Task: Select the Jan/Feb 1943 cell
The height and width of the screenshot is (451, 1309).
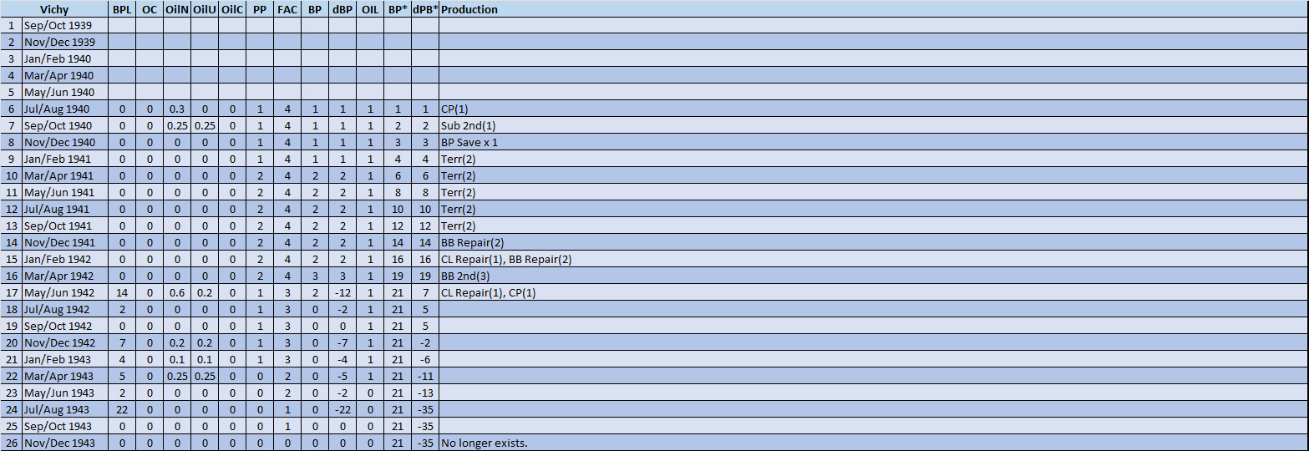Action: click(x=65, y=360)
